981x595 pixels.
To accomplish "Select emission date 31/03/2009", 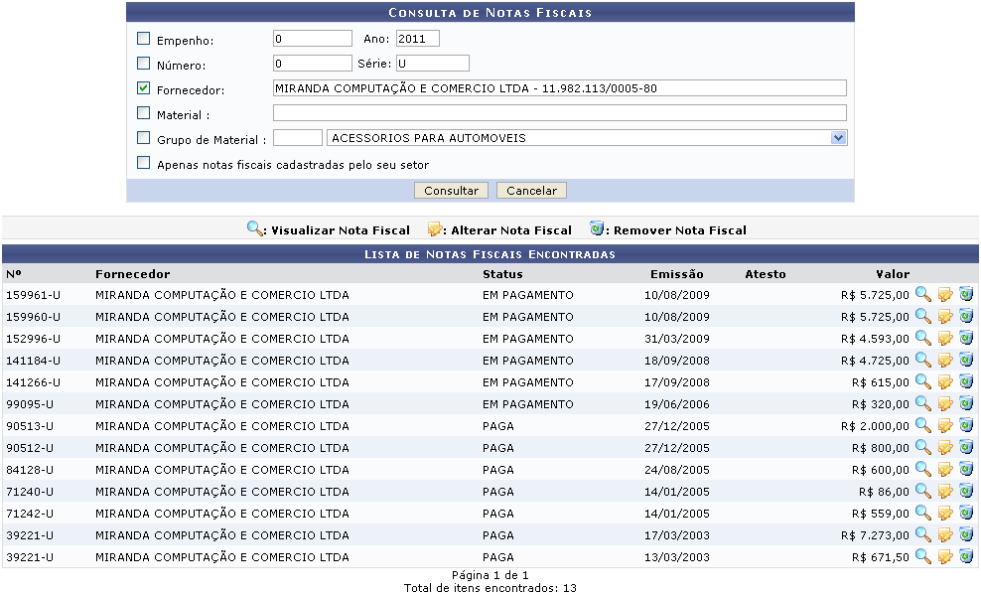I will point(677,339).
